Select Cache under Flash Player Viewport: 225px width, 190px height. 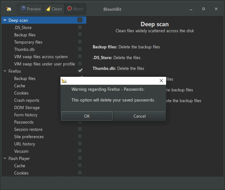20,166
